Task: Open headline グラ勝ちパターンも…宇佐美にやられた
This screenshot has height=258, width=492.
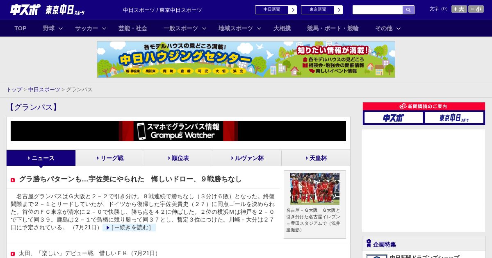Action: pos(130,179)
